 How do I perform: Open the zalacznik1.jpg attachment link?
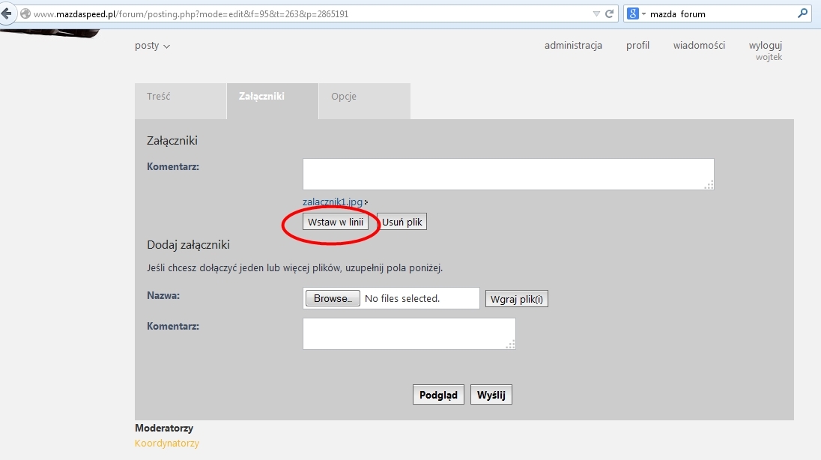point(333,202)
